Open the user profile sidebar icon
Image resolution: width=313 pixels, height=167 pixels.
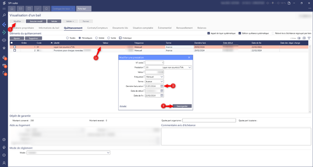[4, 163]
